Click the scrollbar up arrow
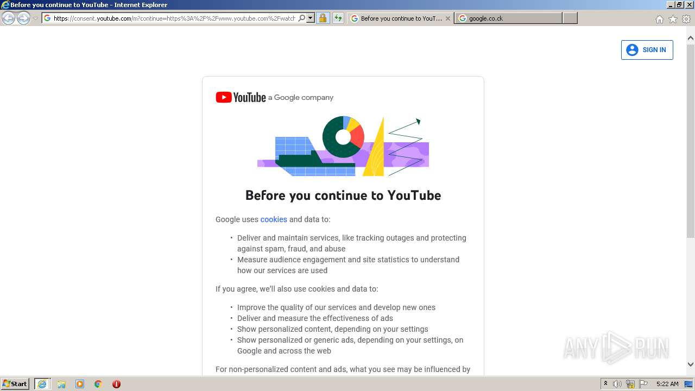 tap(690, 38)
